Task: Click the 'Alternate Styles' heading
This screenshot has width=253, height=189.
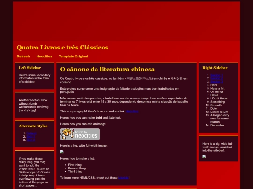Action: click(33, 126)
